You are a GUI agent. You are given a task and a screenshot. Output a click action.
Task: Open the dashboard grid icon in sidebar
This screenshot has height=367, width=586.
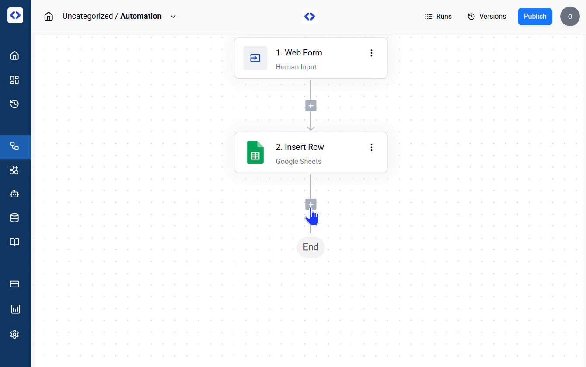click(x=14, y=80)
